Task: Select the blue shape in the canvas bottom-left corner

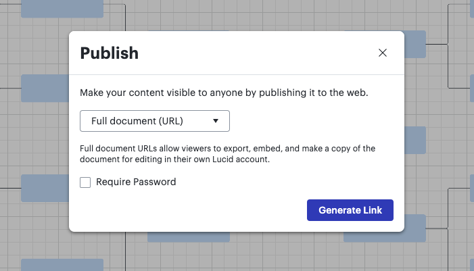Action: pyautogui.click(x=62, y=264)
